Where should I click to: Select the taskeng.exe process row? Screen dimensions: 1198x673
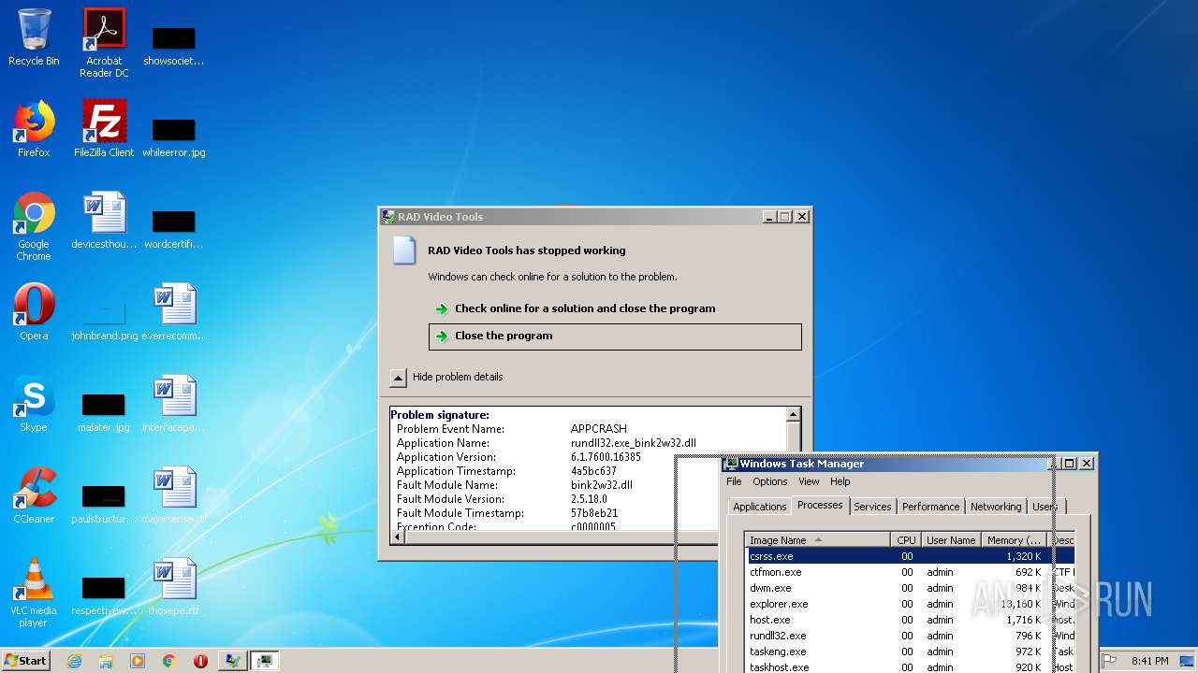(910, 652)
